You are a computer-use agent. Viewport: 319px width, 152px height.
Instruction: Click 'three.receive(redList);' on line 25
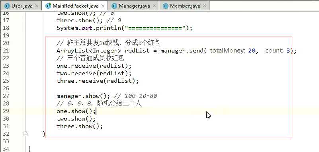coord(98,81)
